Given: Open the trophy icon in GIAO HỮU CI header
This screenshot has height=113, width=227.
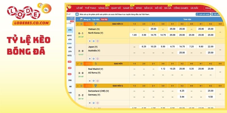Looking at the screenshot, I should point(96,24).
